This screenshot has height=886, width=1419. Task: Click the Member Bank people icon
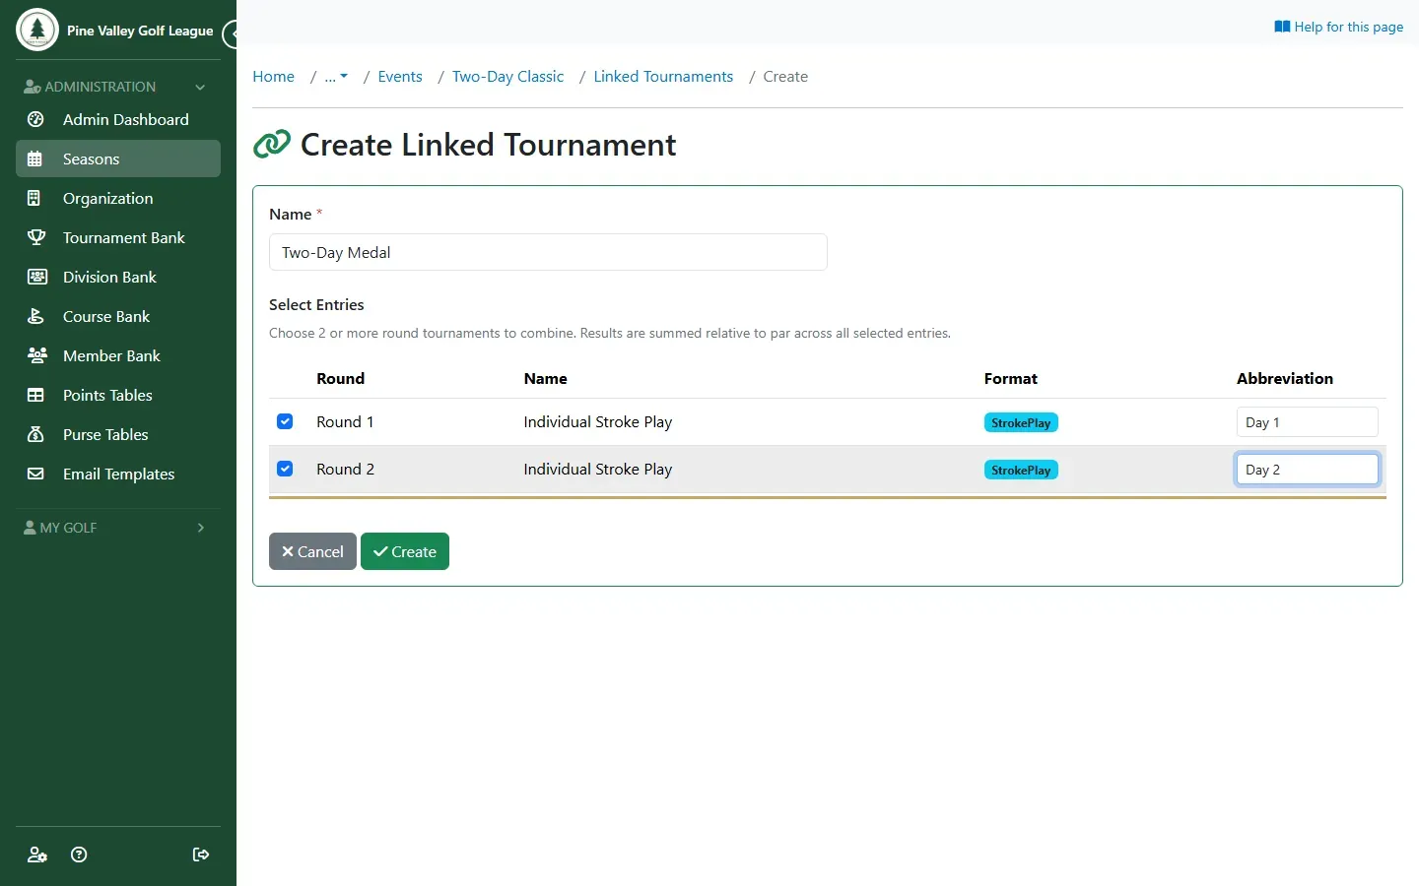click(x=36, y=355)
